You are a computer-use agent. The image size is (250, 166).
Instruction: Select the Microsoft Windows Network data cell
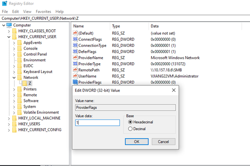[x=175, y=58]
